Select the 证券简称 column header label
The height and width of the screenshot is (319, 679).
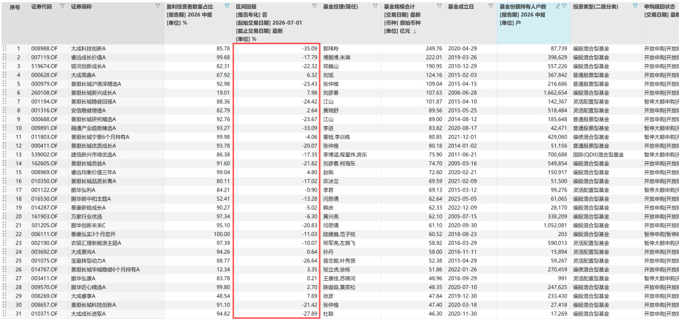81,8
